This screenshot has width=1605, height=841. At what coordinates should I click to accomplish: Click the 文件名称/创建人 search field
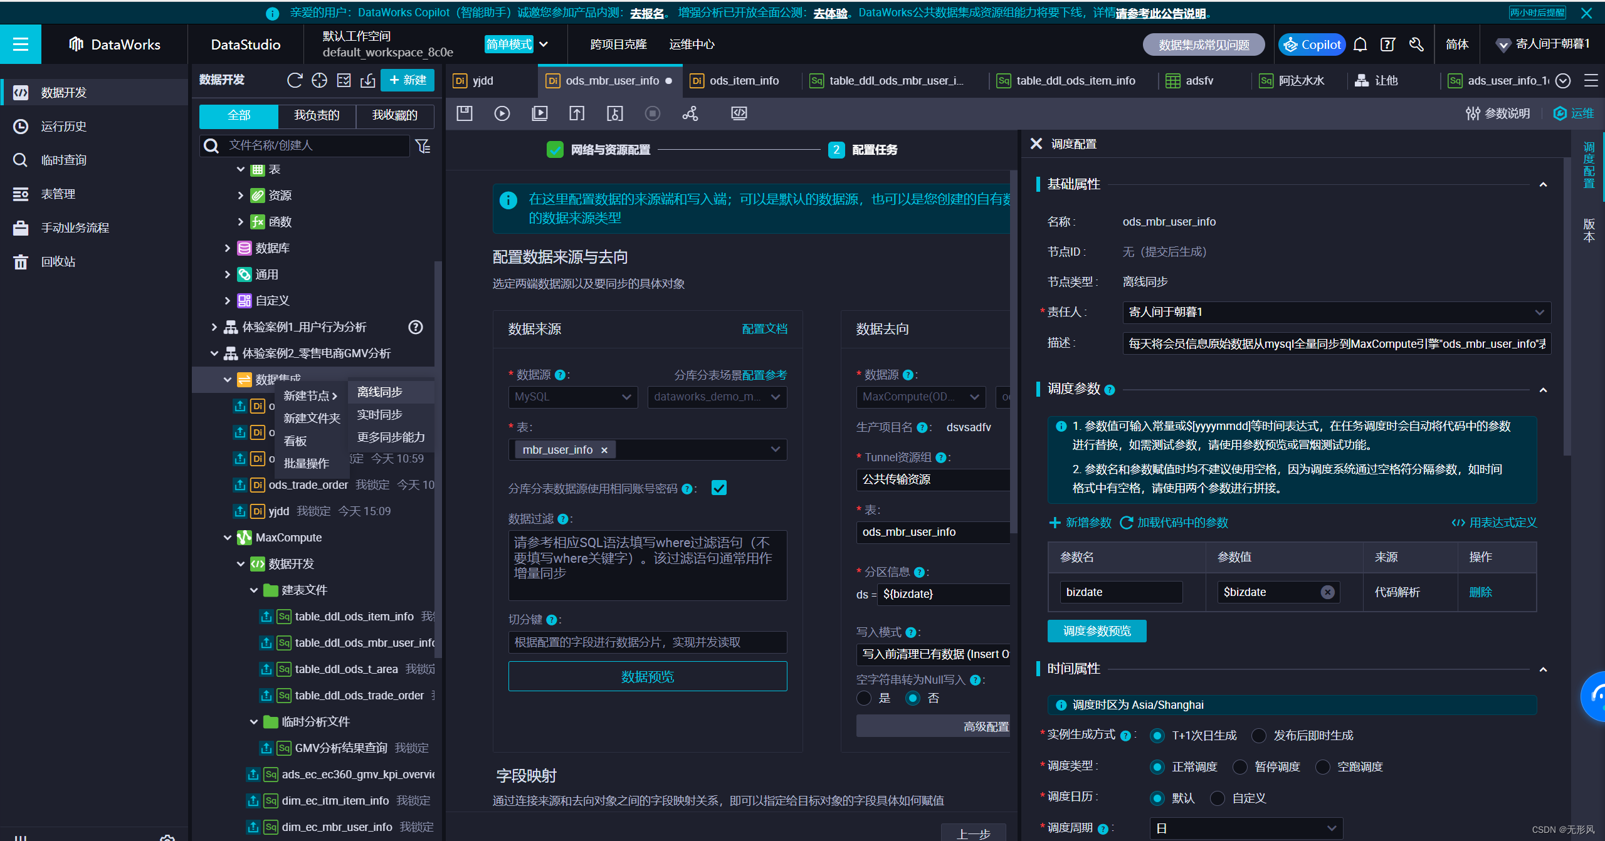305,146
